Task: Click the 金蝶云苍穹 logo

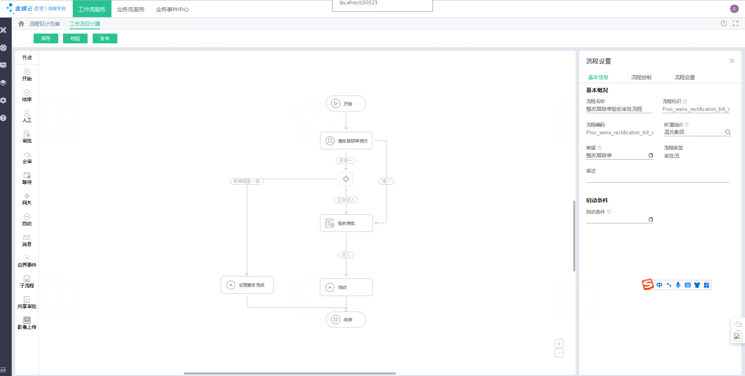Action: [x=36, y=8]
